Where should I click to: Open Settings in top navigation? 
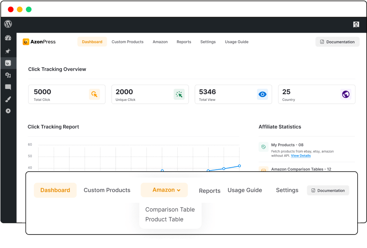click(x=208, y=42)
